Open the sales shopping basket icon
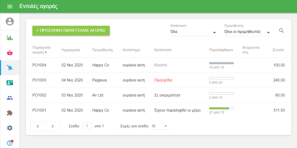This screenshot has width=297, height=148. pyautogui.click(x=10, y=53)
